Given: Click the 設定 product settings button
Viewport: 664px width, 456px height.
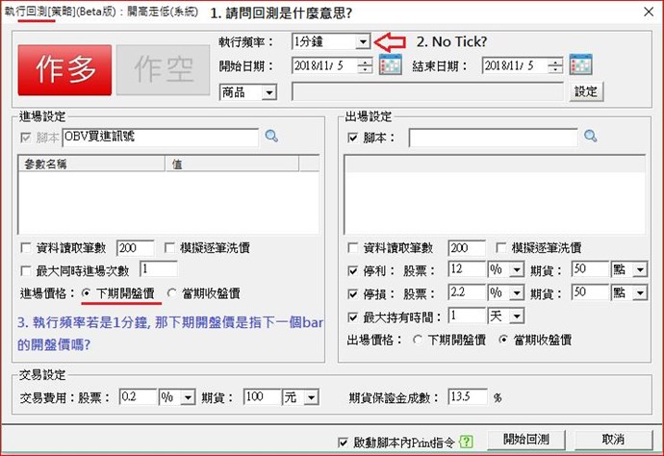Looking at the screenshot, I should point(586,91).
